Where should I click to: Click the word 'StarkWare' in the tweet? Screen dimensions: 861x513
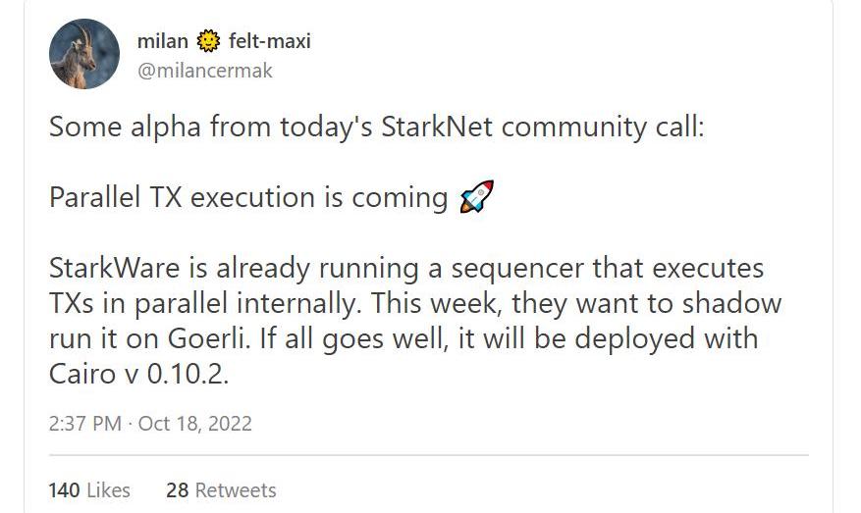pos(114,269)
